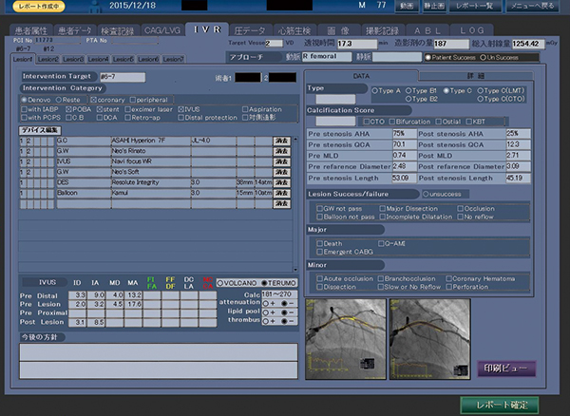Choose the VOLCANO radio option

[x=220, y=282]
